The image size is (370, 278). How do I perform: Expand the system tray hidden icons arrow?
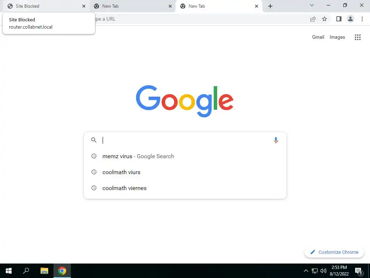coord(306,271)
